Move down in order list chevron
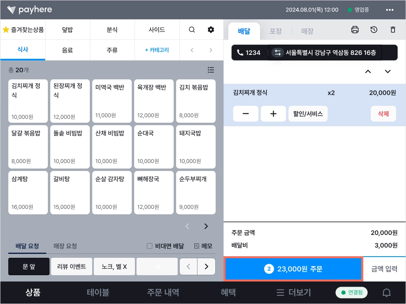Image resolution: width=406 pixels, height=304 pixels. click(388, 71)
